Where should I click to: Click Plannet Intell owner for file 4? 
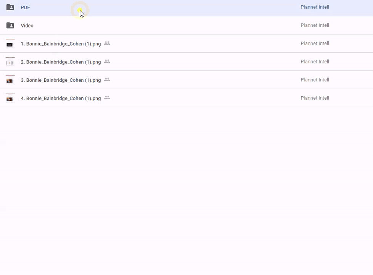[315, 98]
